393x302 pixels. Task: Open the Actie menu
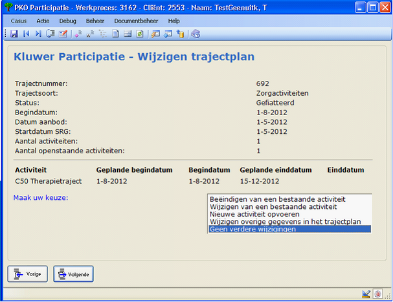[x=43, y=21]
